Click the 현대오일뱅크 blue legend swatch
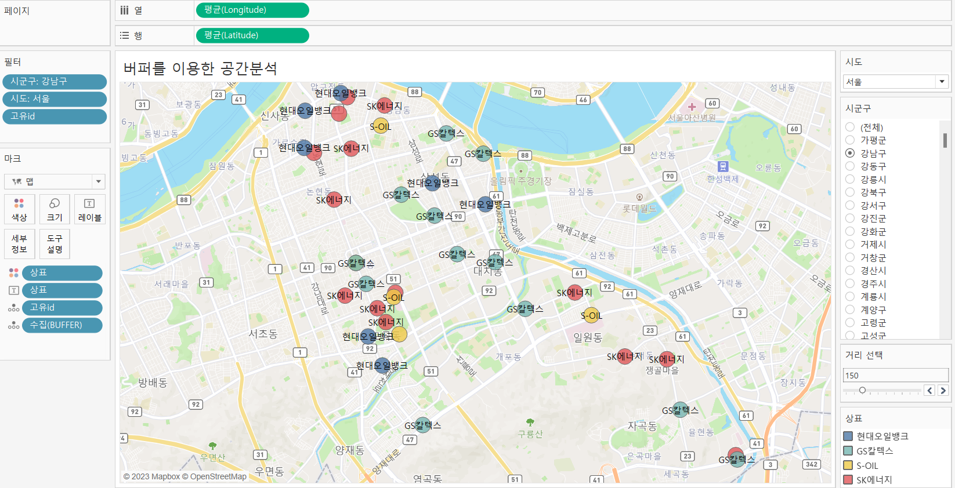 click(x=848, y=436)
